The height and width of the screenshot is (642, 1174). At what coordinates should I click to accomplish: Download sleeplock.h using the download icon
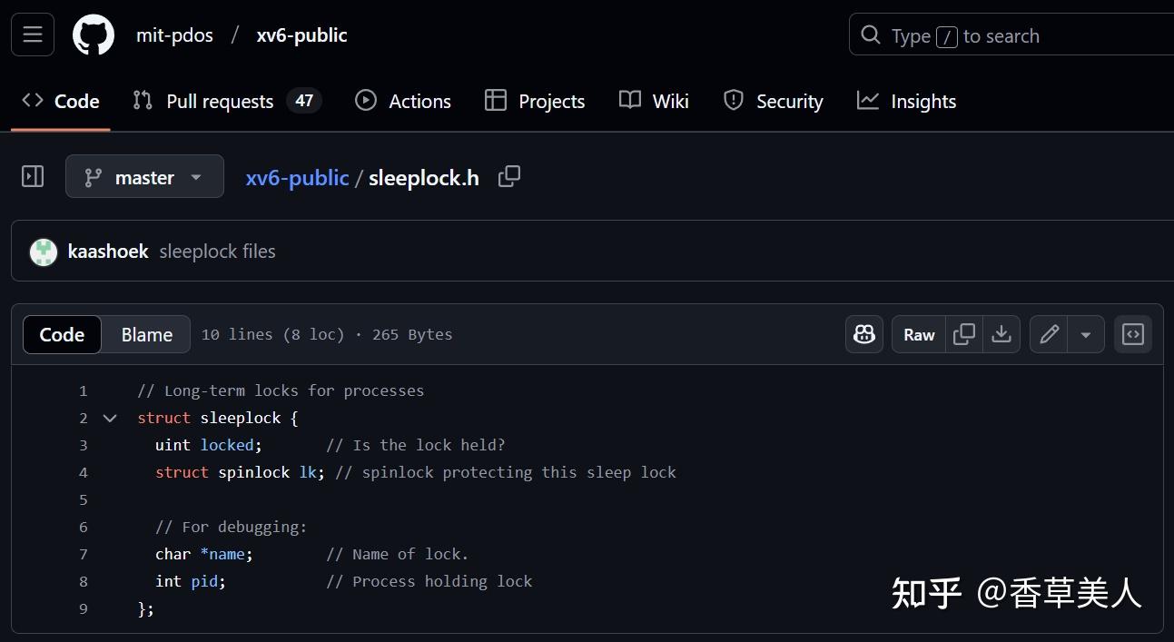[1001, 334]
